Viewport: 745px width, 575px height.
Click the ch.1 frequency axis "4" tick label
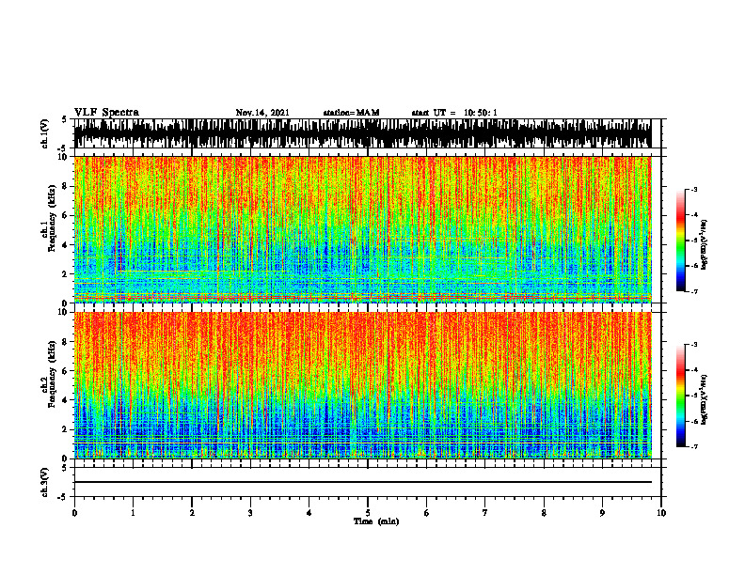point(65,245)
